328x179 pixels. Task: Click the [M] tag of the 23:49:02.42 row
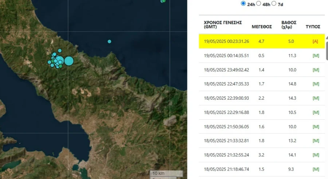click(x=316, y=70)
